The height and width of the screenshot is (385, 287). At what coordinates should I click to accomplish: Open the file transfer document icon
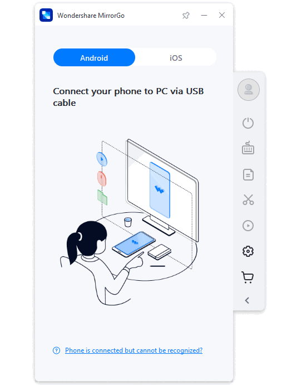click(248, 175)
